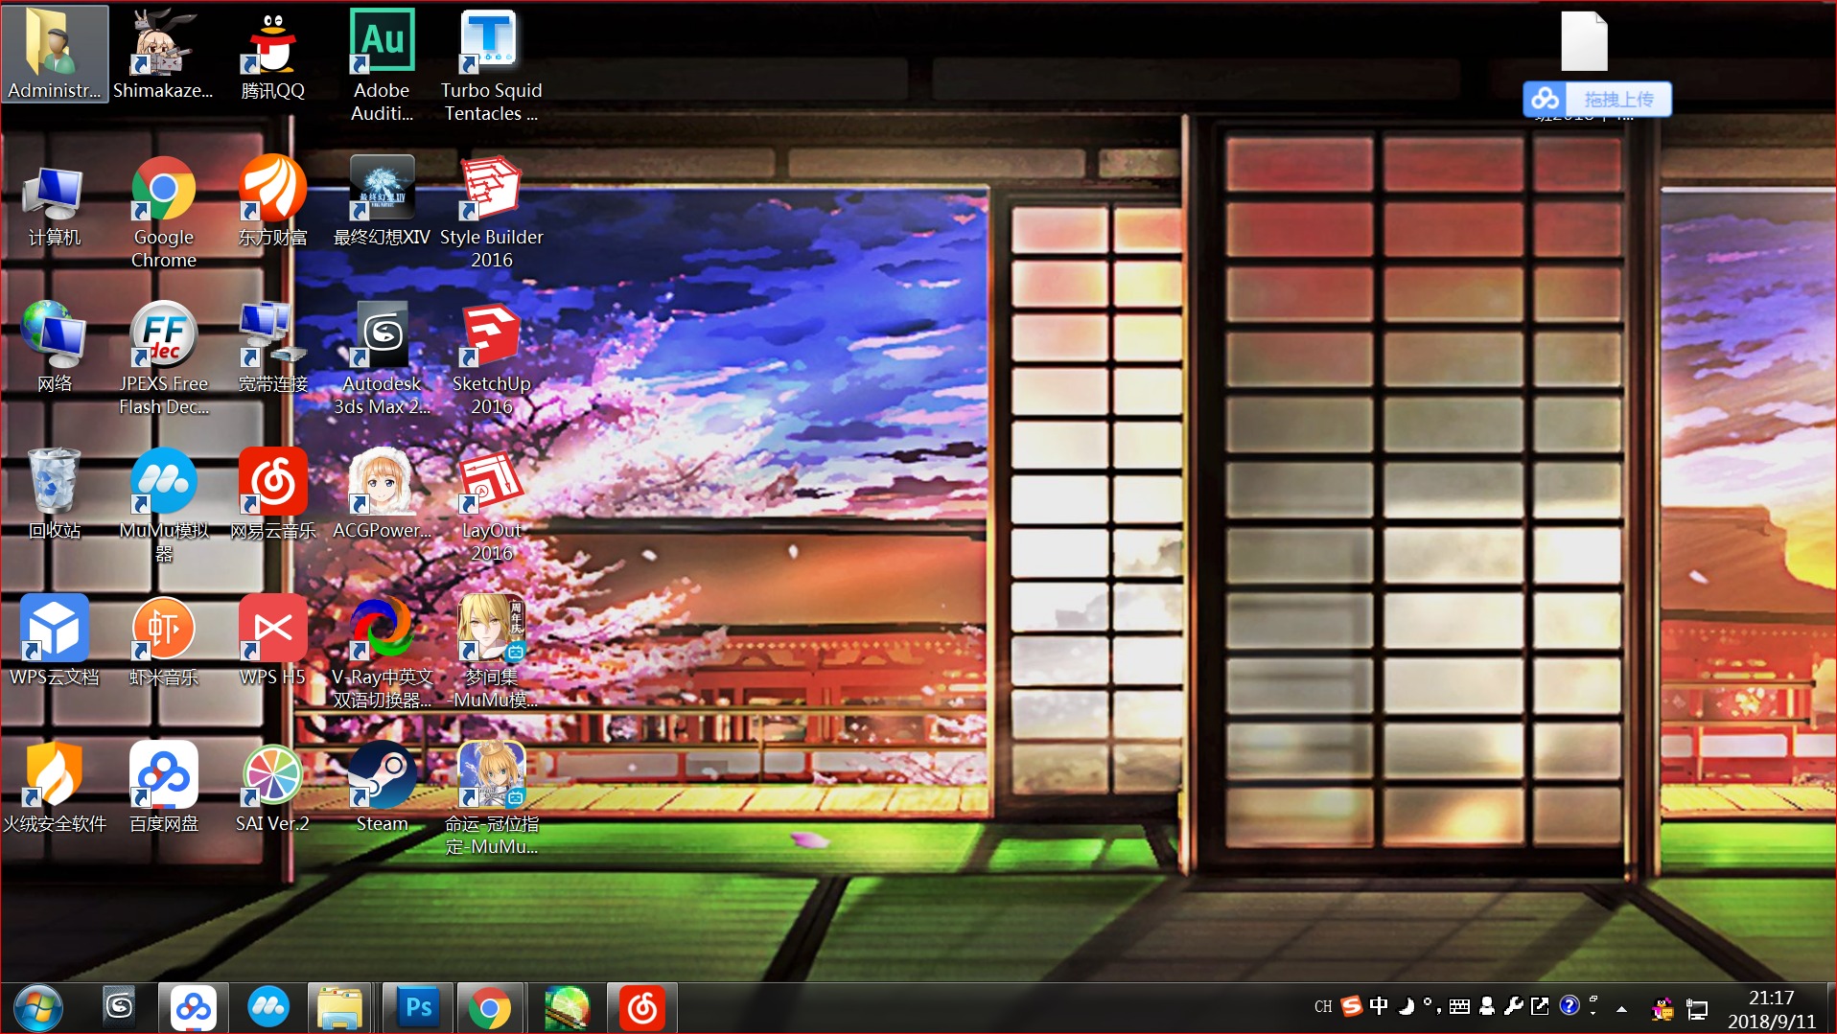The height and width of the screenshot is (1034, 1837).
Task: Open the ACGPower desktop shortcut
Action: click(383, 494)
